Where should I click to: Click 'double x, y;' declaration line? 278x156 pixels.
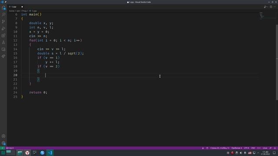click(x=41, y=23)
